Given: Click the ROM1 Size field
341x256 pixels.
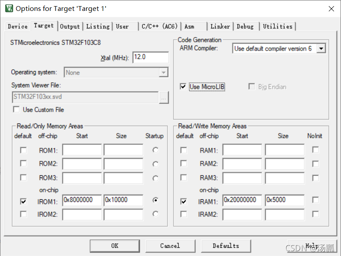Looking at the screenshot, I should pyautogui.click(x=123, y=150).
